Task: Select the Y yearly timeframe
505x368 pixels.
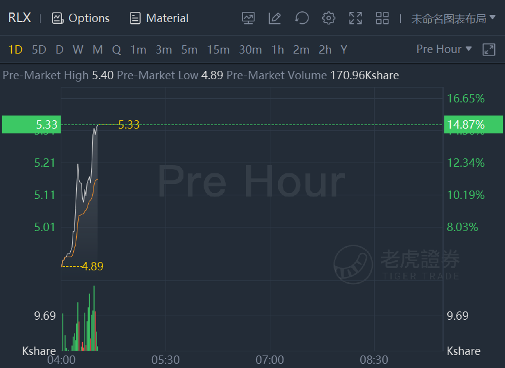Action: 344,49
